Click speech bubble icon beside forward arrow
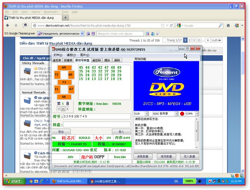This screenshot has height=190, width=250. pyautogui.click(x=25, y=25)
